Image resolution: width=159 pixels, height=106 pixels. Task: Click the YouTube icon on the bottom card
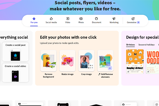[19, 104]
